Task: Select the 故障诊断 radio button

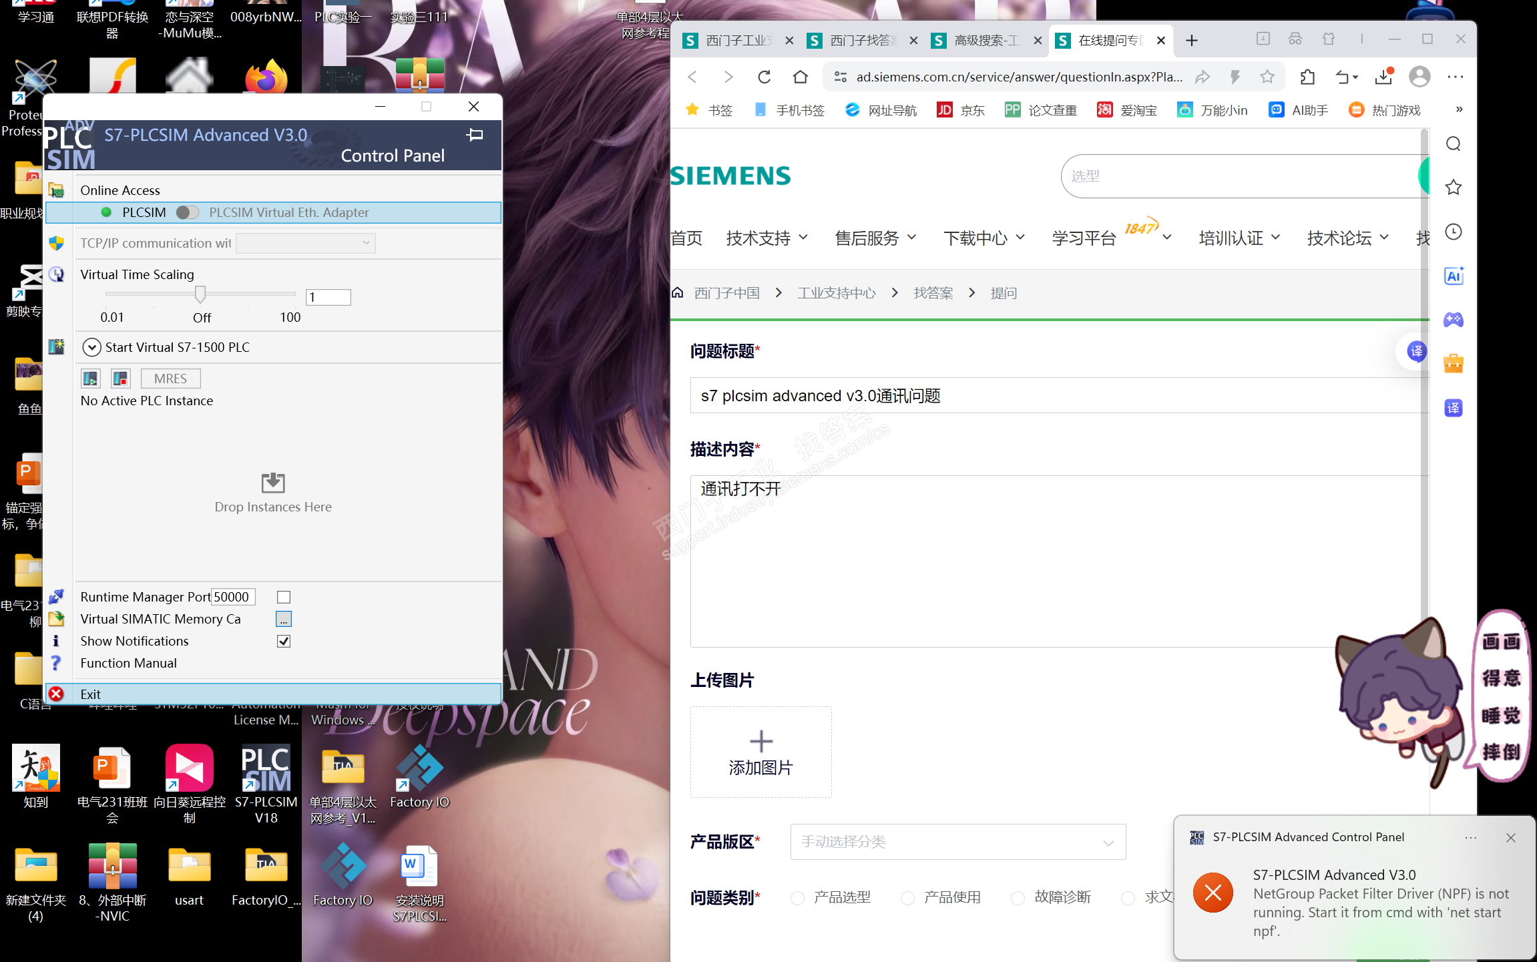Action: (x=1018, y=898)
